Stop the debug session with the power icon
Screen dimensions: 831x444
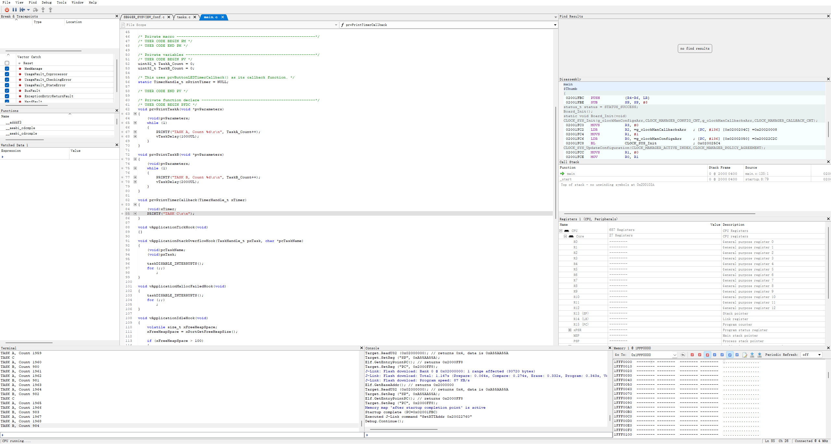coord(7,10)
